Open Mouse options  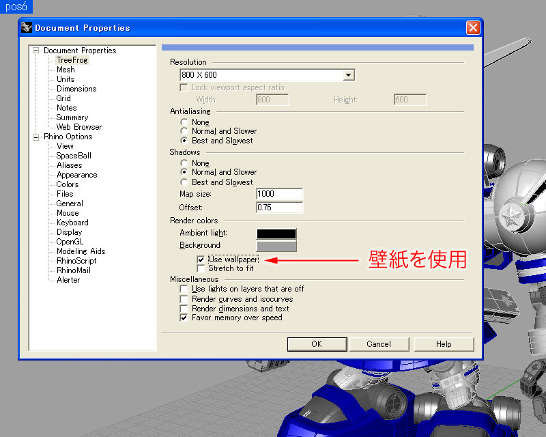click(x=68, y=213)
